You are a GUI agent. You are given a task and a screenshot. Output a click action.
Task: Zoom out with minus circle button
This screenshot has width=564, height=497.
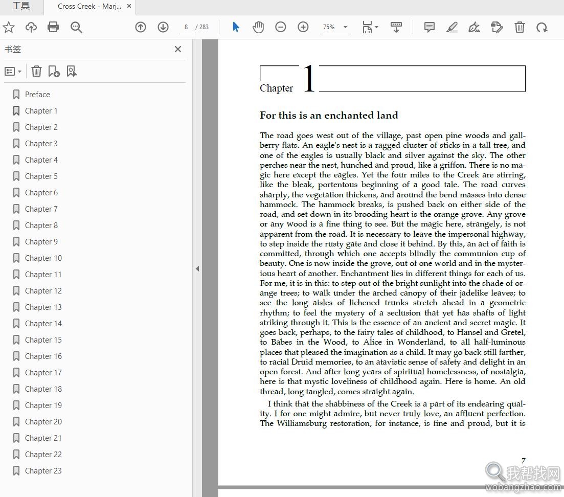coord(281,27)
